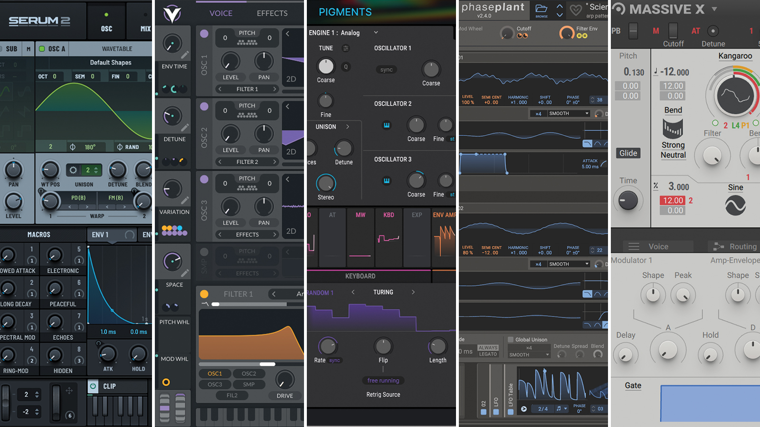Click Pigments tune menu icon beside TUNE
The width and height of the screenshot is (760, 427).
pyautogui.click(x=346, y=48)
